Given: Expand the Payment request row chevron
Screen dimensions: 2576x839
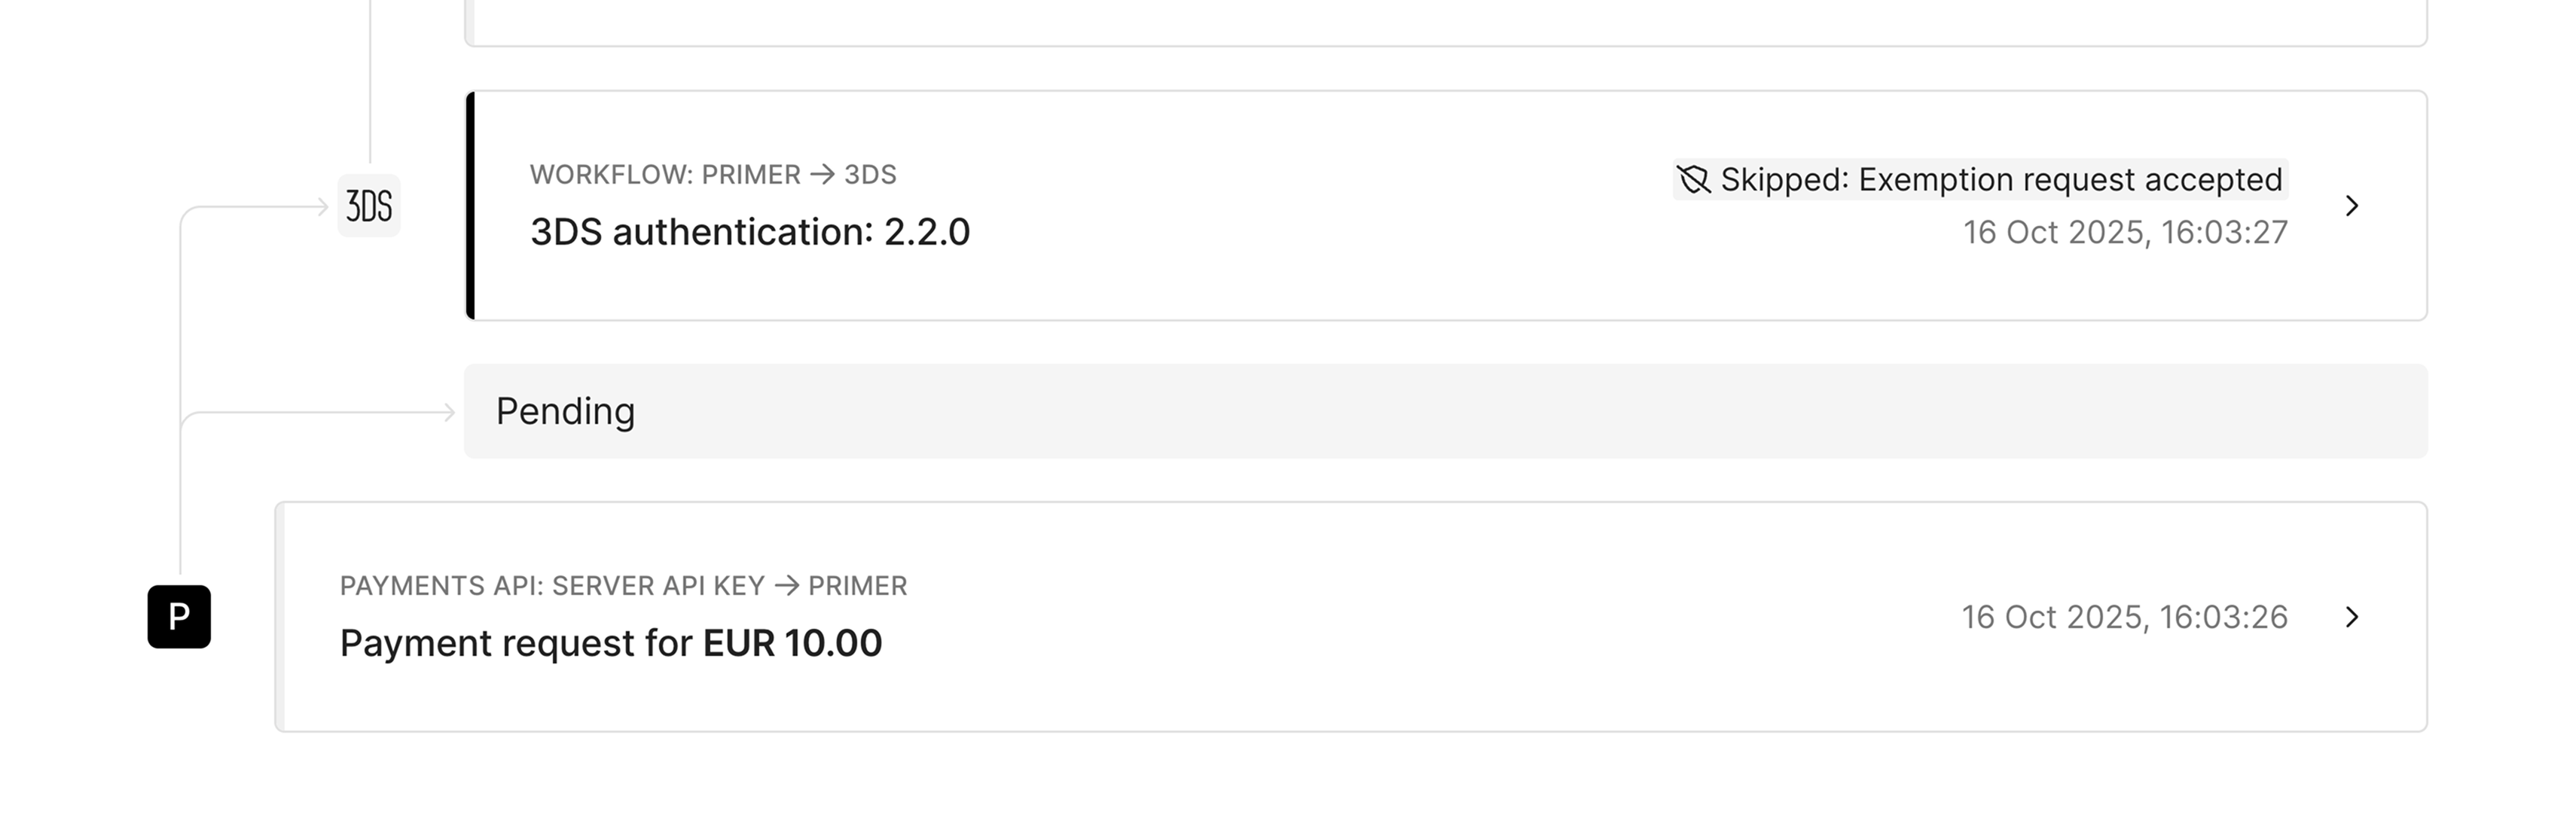Looking at the screenshot, I should pyautogui.click(x=2352, y=617).
